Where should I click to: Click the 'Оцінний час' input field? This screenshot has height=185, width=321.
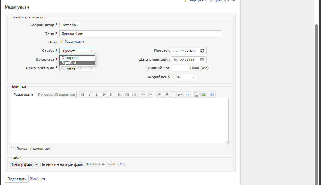[x=180, y=68]
